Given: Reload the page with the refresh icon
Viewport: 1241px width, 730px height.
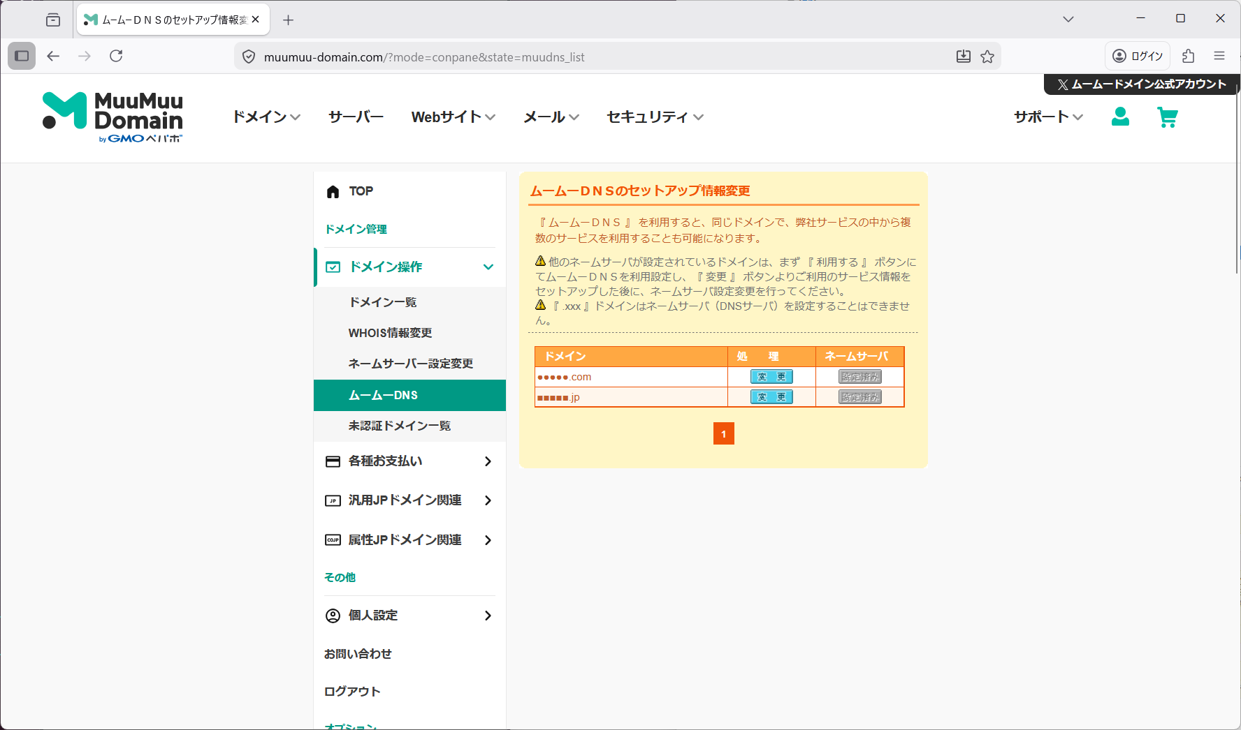Looking at the screenshot, I should [x=116, y=56].
